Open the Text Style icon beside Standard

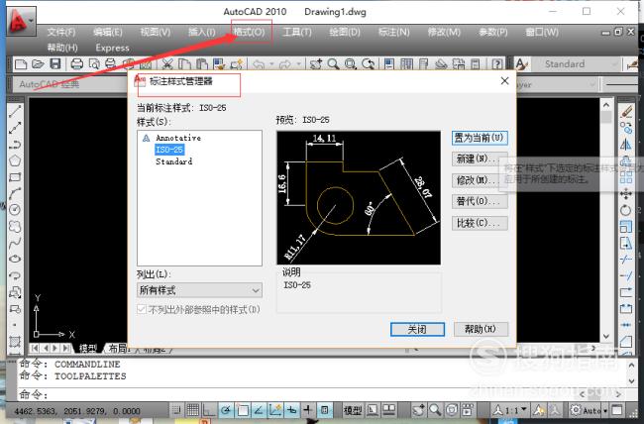coord(521,64)
